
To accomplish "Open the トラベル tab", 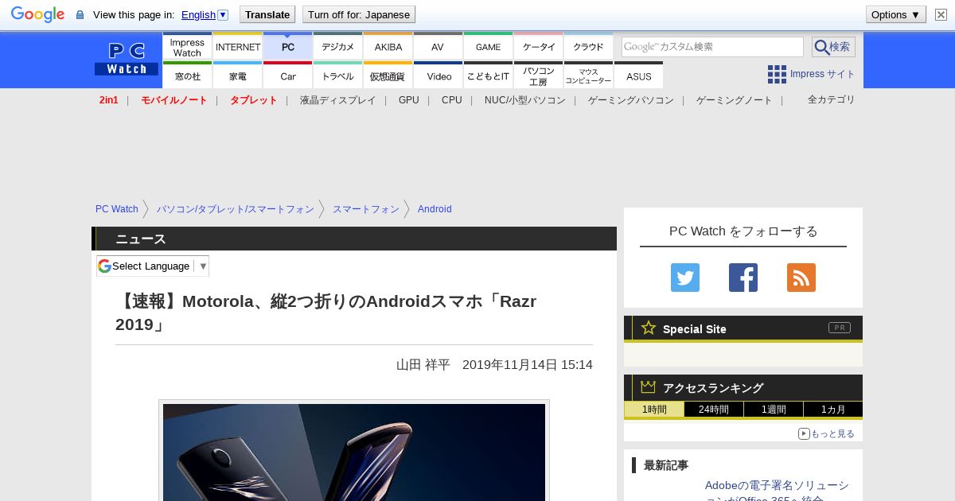I will click(338, 76).
